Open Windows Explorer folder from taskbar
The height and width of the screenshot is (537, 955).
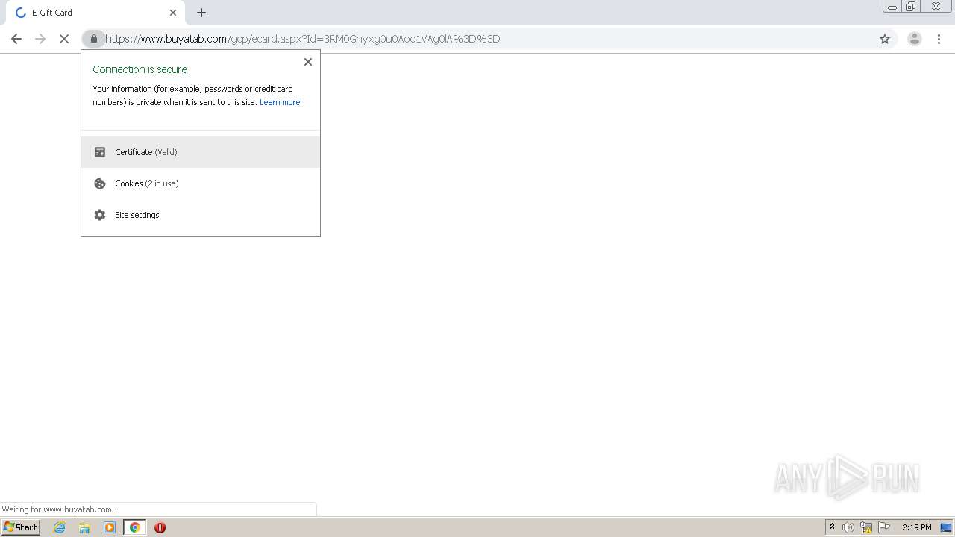tap(84, 527)
